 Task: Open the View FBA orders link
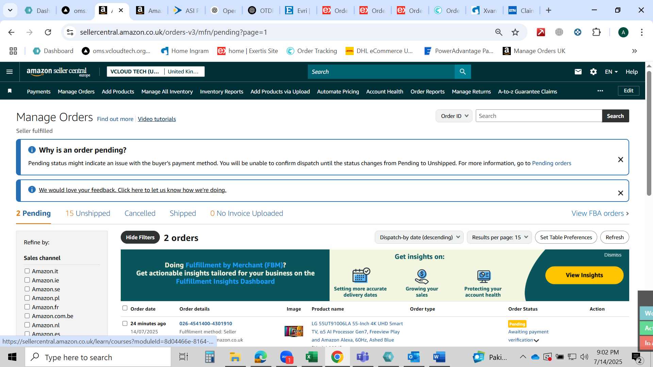click(600, 213)
